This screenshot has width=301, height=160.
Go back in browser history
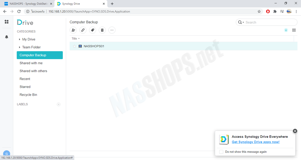pos(5,11)
